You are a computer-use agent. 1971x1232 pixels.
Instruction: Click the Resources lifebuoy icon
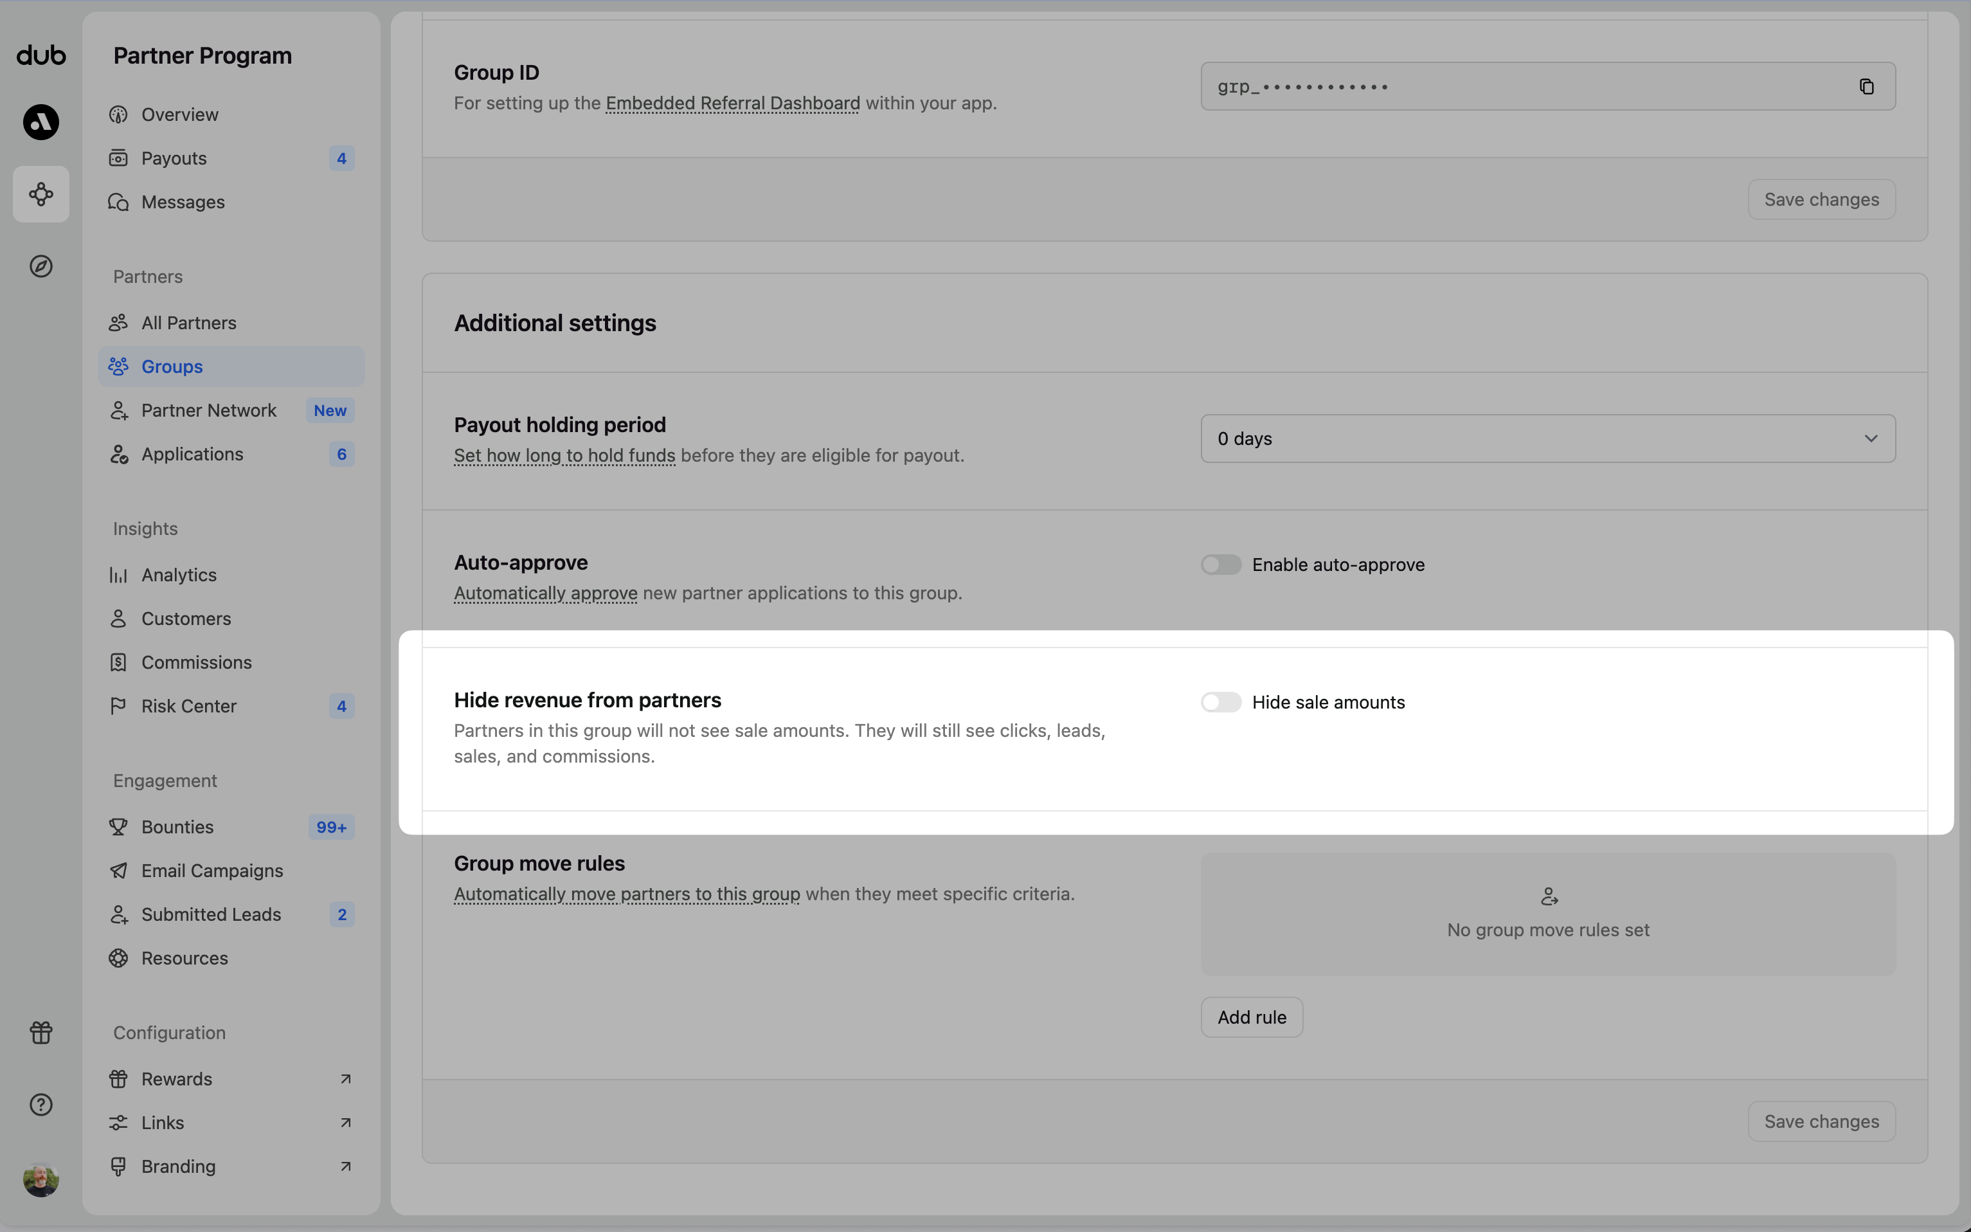119,958
